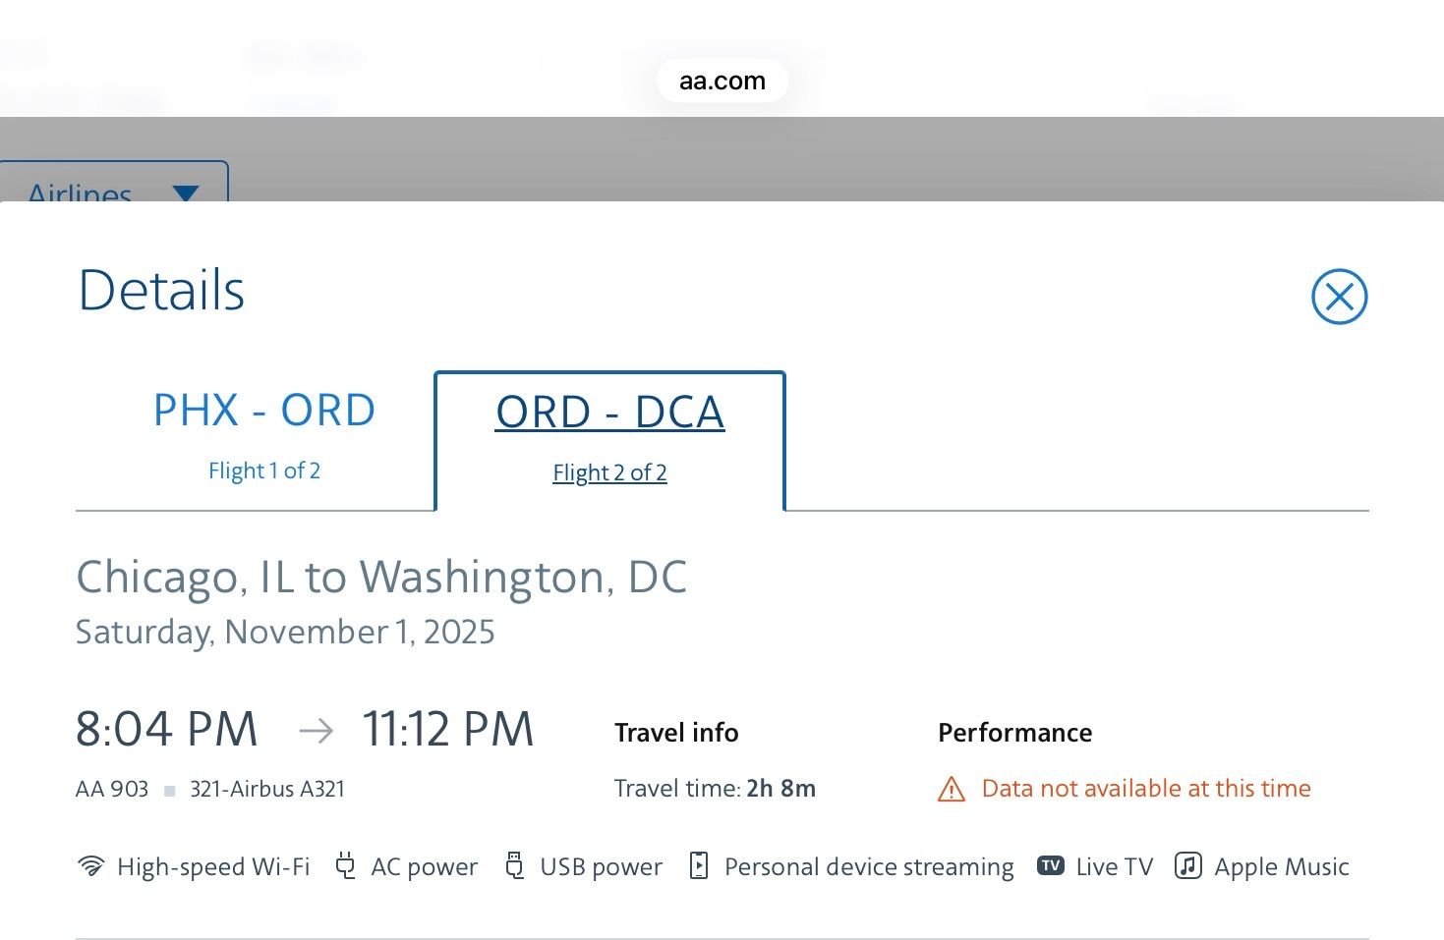The image size is (1444, 940).
Task: Click the Personal device streaming icon
Action: click(x=699, y=866)
